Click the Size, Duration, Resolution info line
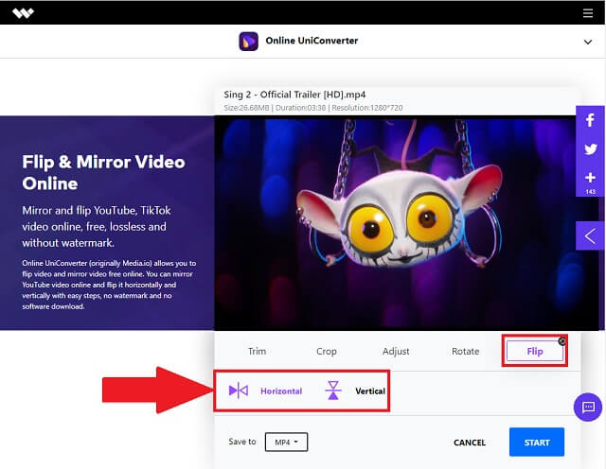This screenshot has height=469, width=606. 313,108
